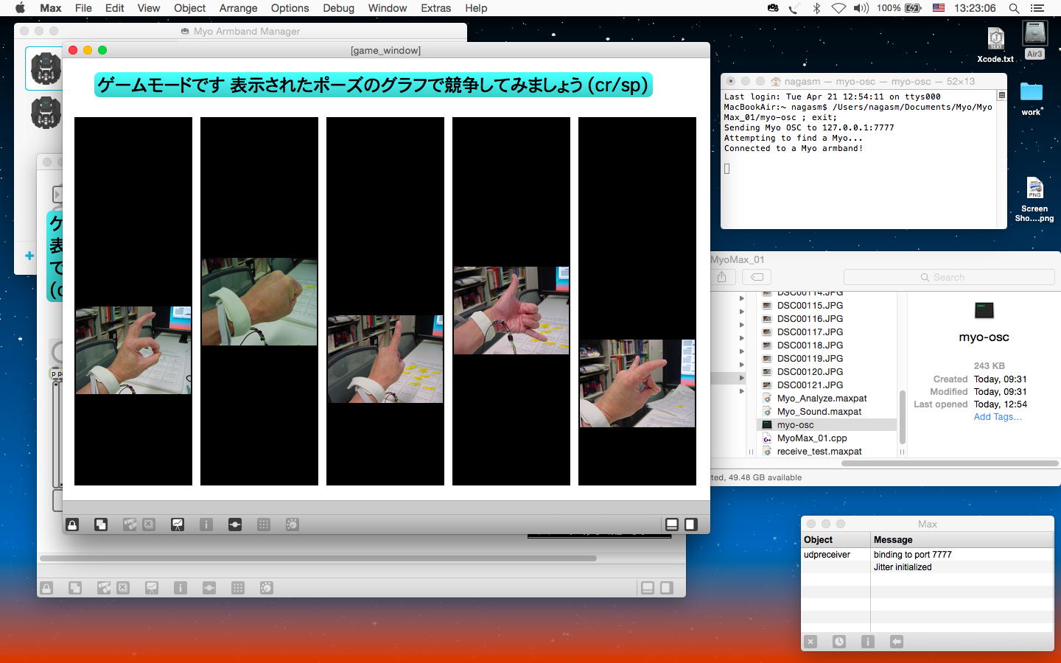Image resolution: width=1061 pixels, height=663 pixels.
Task: Toggle bottom toolbar view in game_window
Action: click(672, 525)
